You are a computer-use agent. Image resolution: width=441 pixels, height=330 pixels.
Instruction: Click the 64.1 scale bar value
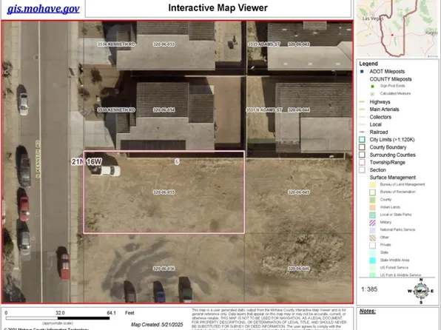click(x=111, y=313)
